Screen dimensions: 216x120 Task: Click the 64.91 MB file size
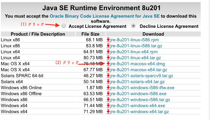[x=93, y=52]
